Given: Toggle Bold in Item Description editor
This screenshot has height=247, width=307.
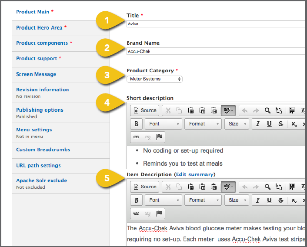Looking at the screenshot, I should point(137,200).
